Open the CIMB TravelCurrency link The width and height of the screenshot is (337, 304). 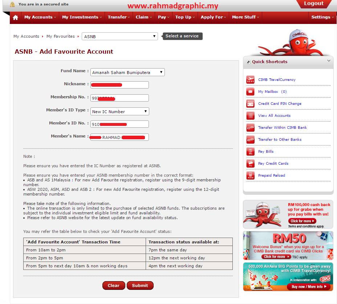277,80
